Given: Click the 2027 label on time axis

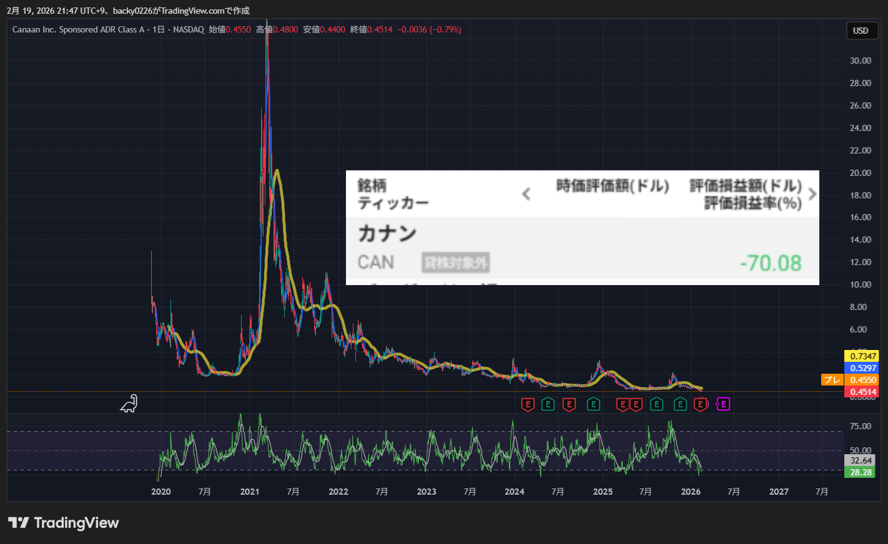Looking at the screenshot, I should coord(779,492).
